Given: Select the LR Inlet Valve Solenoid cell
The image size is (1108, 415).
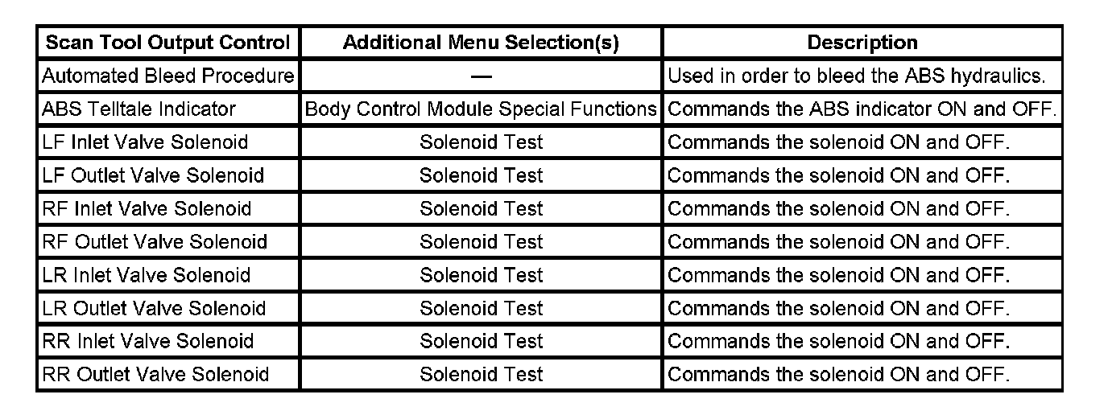Looking at the screenshot, I should [146, 275].
